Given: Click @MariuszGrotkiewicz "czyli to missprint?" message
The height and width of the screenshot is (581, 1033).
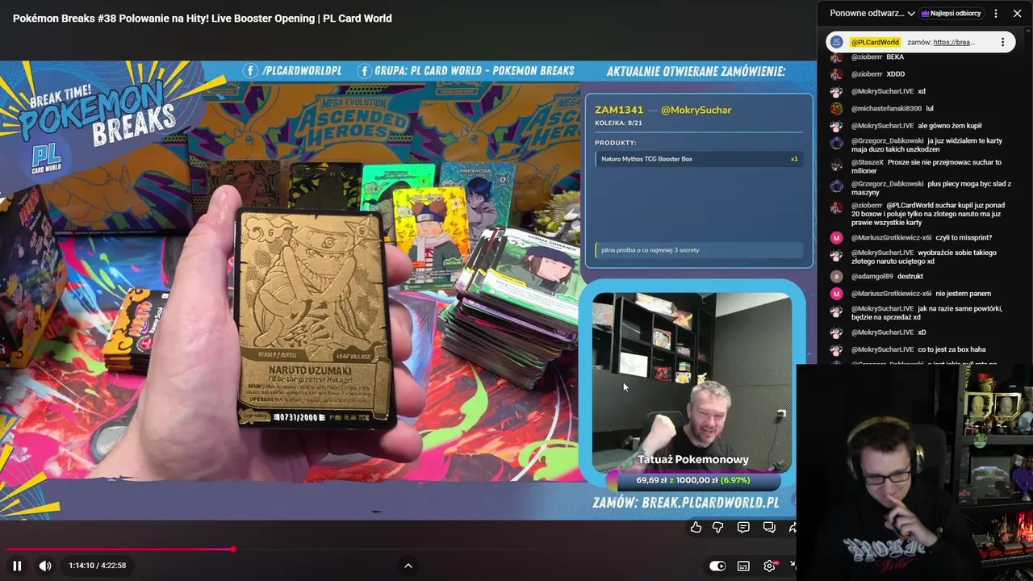Looking at the screenshot, I should click(x=922, y=237).
